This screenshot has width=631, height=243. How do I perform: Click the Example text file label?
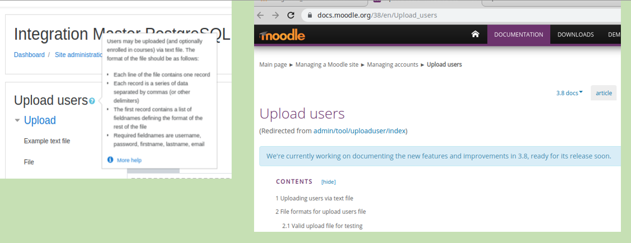pyautogui.click(x=47, y=141)
